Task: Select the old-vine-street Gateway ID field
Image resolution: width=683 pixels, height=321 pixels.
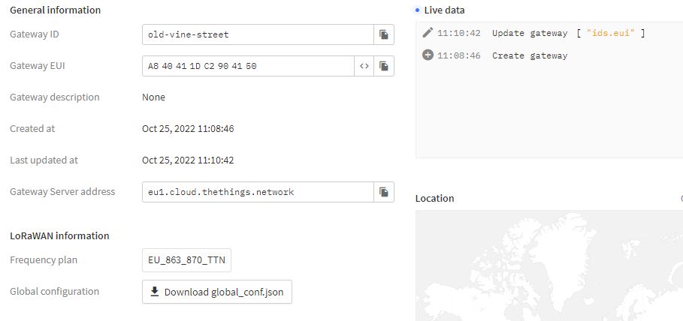Action: 257,34
